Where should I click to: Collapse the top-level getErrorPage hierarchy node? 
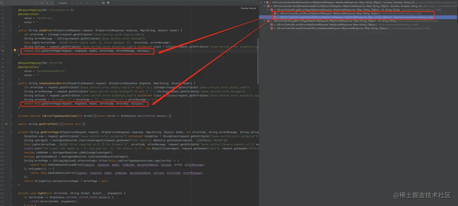tap(264, 21)
